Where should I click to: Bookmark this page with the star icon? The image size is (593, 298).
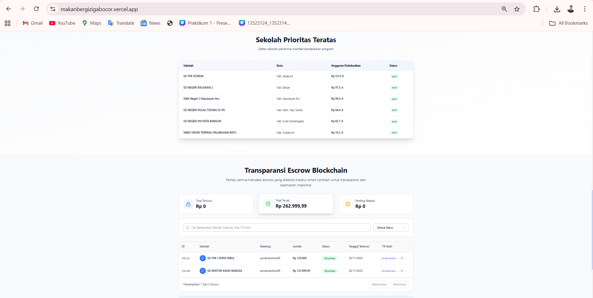[x=517, y=9]
